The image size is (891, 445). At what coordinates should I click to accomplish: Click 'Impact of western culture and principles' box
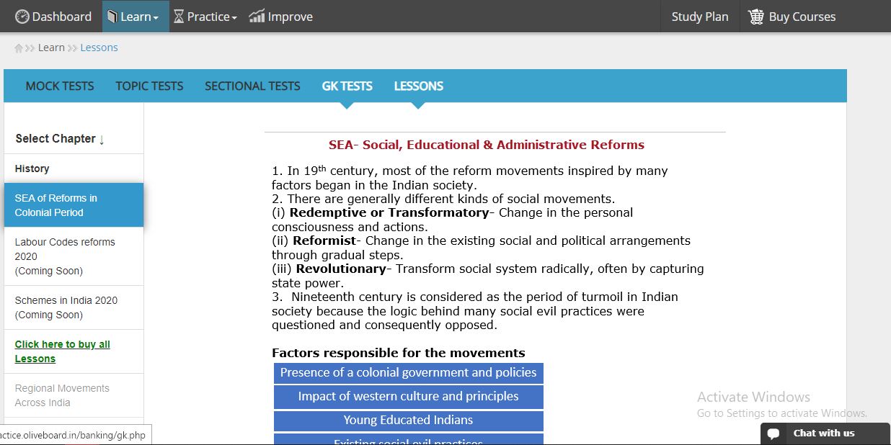pyautogui.click(x=408, y=397)
